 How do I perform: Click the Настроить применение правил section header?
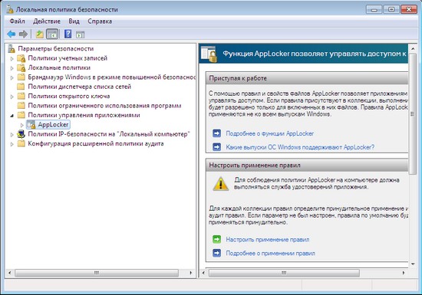(307, 166)
